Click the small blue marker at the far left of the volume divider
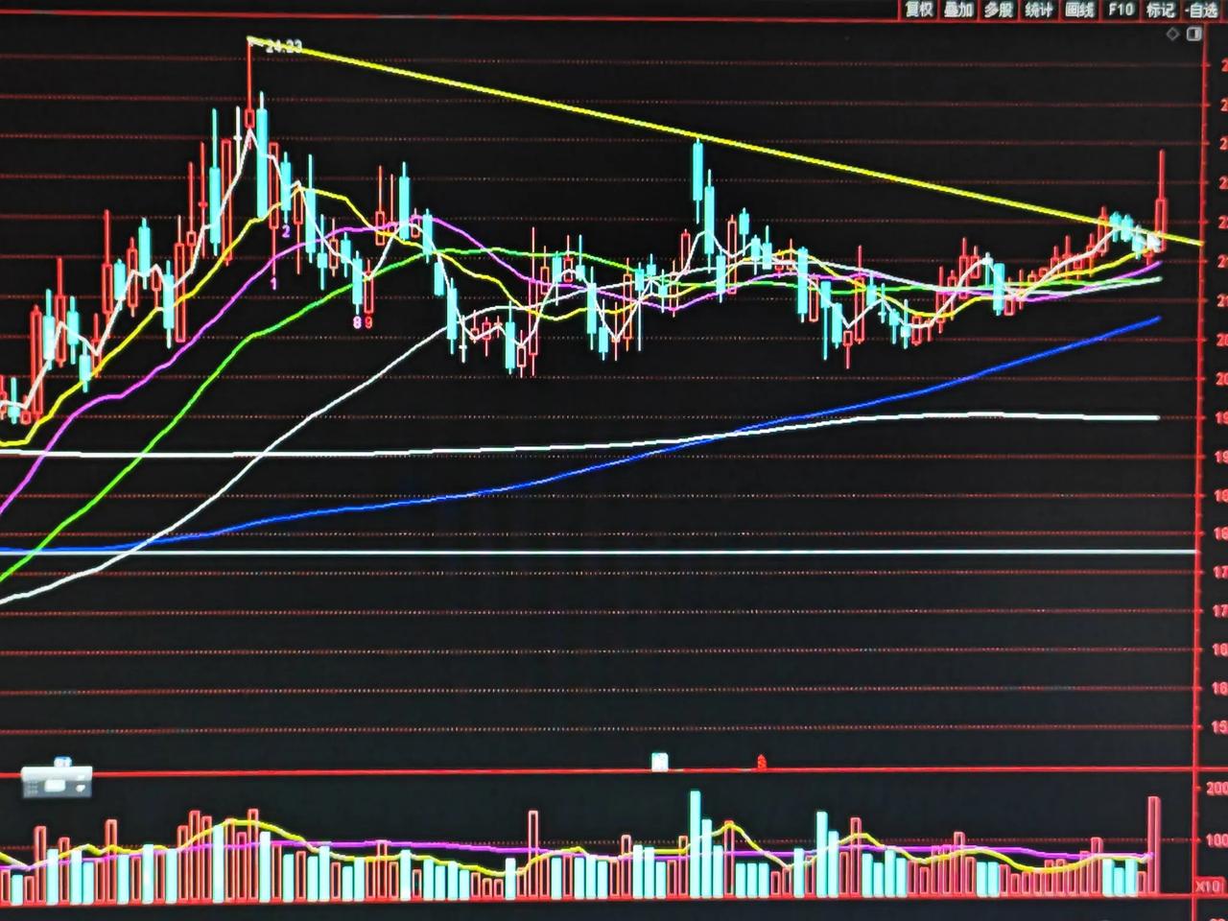This screenshot has width=1228, height=921. click(x=63, y=762)
